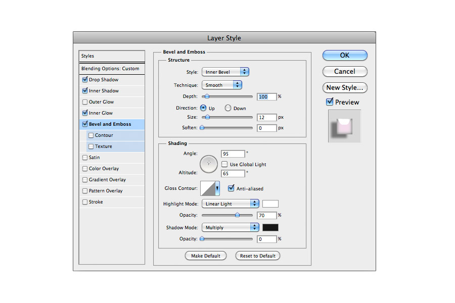
Task: Click the Gloss Contour curve thumbnail
Action: click(x=208, y=188)
